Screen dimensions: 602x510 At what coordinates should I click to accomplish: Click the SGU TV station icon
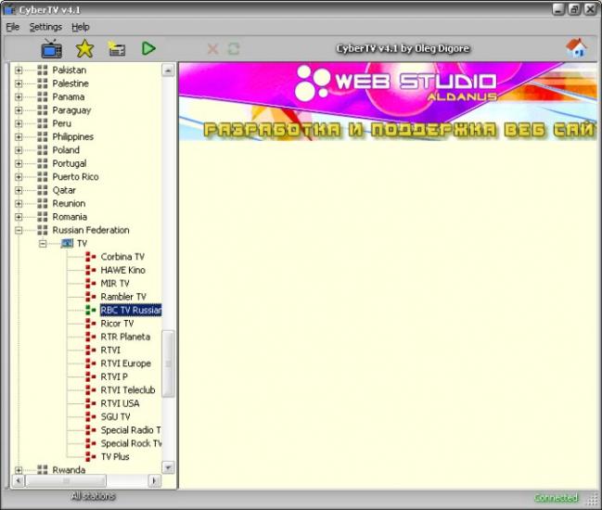[x=91, y=416]
